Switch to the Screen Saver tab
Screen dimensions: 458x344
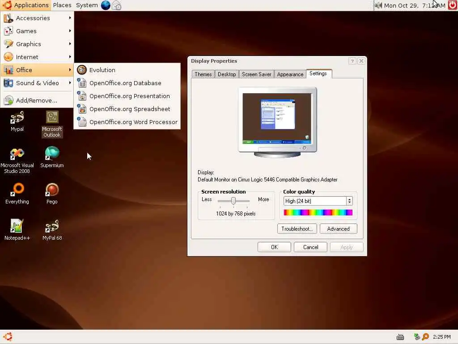pos(256,74)
